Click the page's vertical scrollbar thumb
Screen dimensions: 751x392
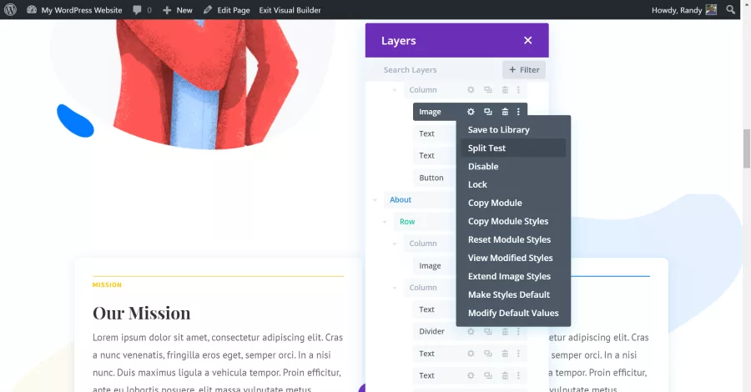point(746,148)
